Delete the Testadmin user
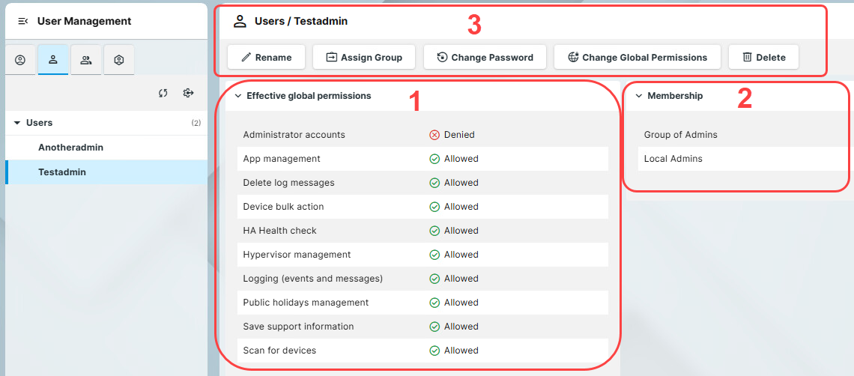 click(x=763, y=57)
